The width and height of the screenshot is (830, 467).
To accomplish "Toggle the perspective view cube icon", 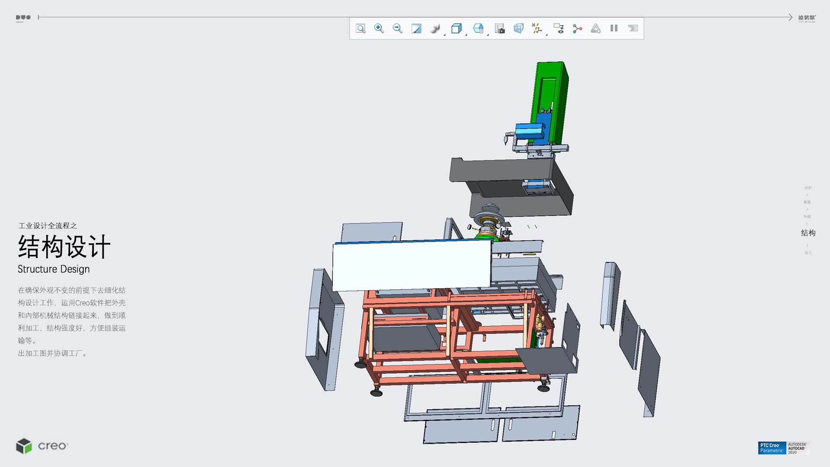I will tap(518, 29).
